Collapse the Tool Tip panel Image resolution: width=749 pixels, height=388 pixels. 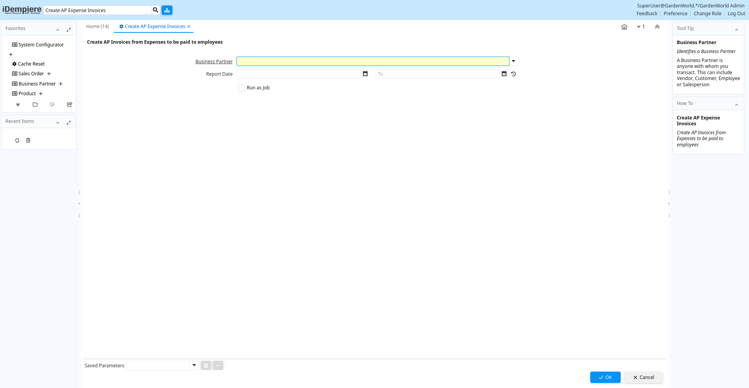[737, 30]
